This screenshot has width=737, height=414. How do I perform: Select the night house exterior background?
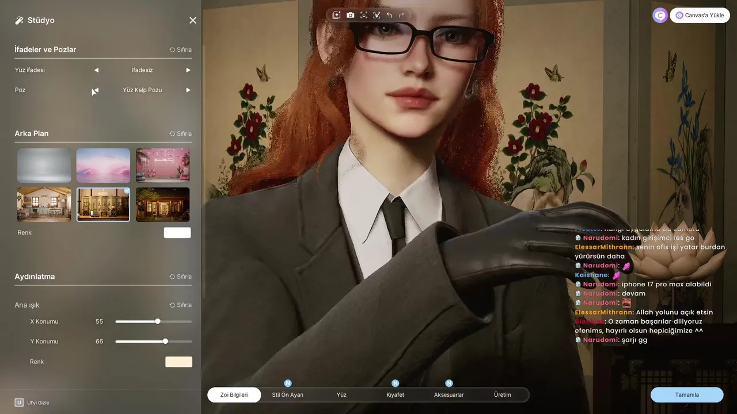(x=163, y=204)
